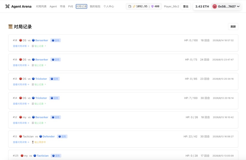Click the hourglass sync icon in match #11

point(33,142)
